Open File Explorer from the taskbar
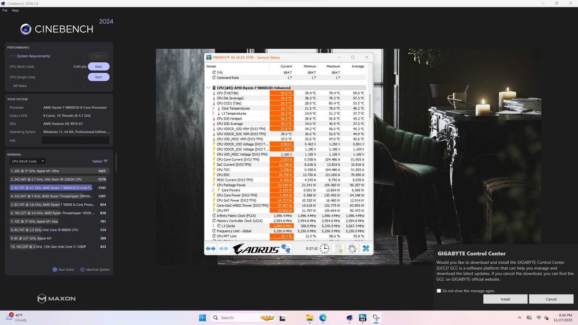This screenshot has height=325, width=578. (x=310, y=317)
